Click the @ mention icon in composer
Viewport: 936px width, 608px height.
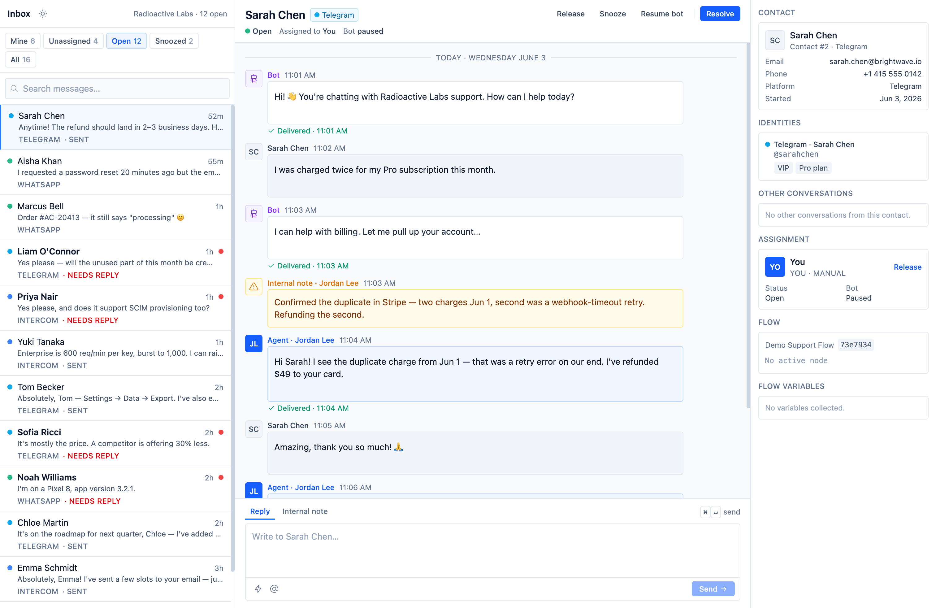(274, 589)
